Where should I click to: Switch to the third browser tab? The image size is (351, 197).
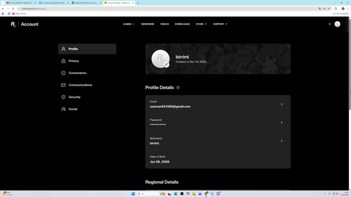[87, 3]
